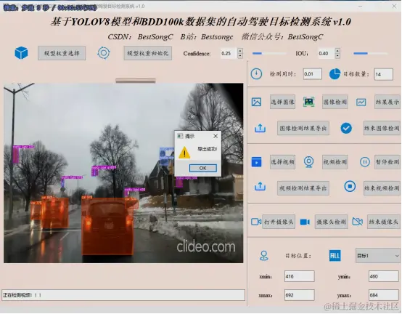Click the 图像检测结果导出 button
Image resolution: width=402 pixels, height=314 pixels.
[303, 128]
